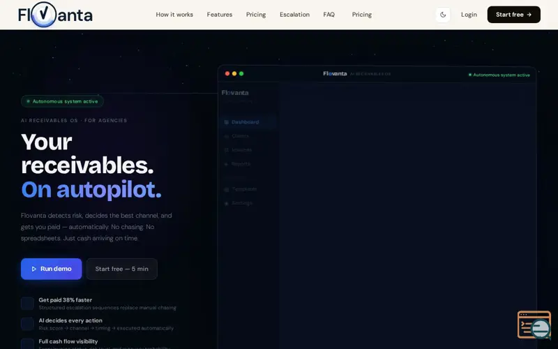Image resolution: width=558 pixels, height=349 pixels.
Task: Click the icon box beside AI decides every action
Action: pos(27,324)
